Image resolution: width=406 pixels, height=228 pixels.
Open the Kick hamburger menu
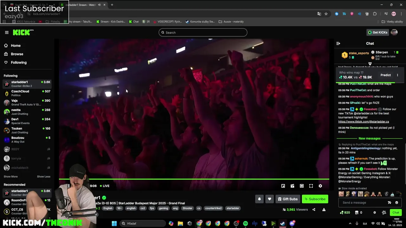tap(7, 32)
